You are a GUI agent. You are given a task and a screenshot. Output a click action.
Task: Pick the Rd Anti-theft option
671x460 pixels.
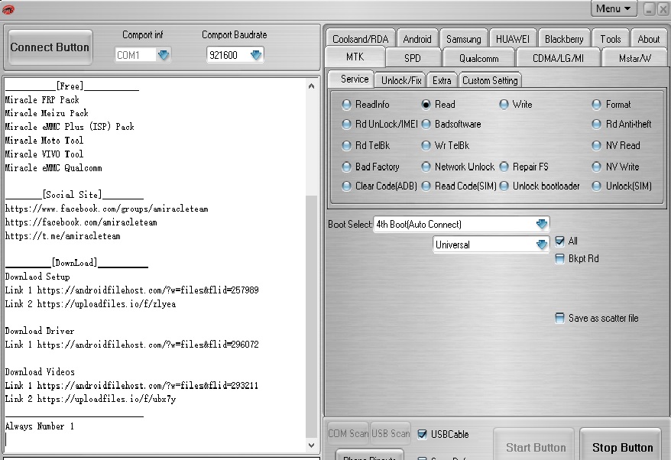[598, 125]
